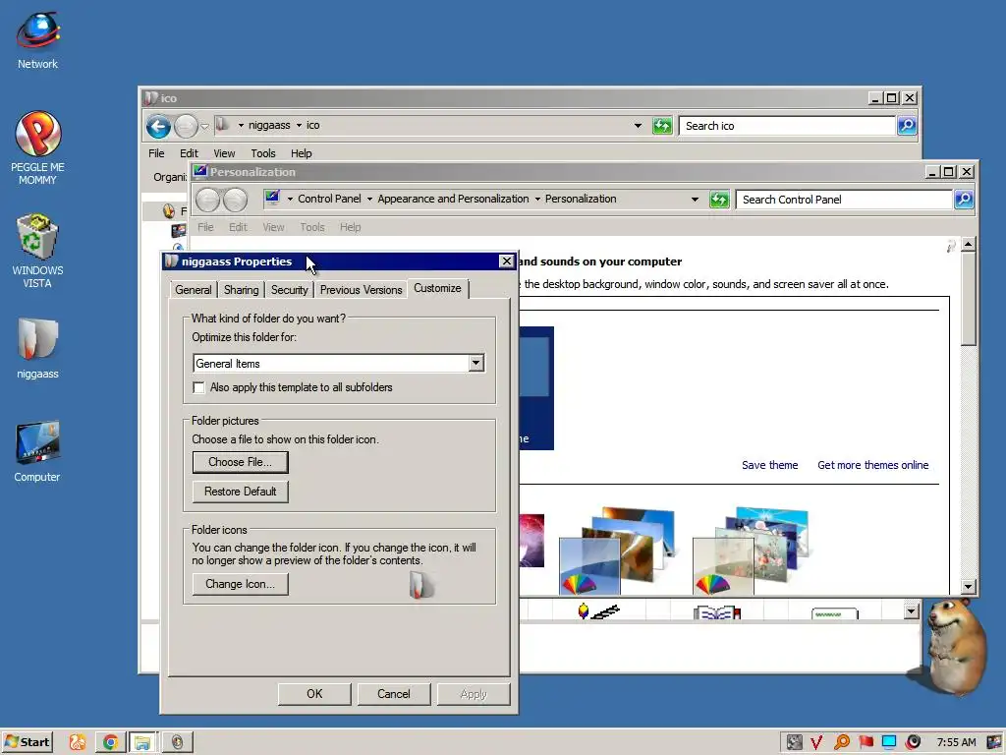1006x755 pixels.
Task: Select the PEGGLE ME MOMMY desktop icon
Action: click(37, 147)
